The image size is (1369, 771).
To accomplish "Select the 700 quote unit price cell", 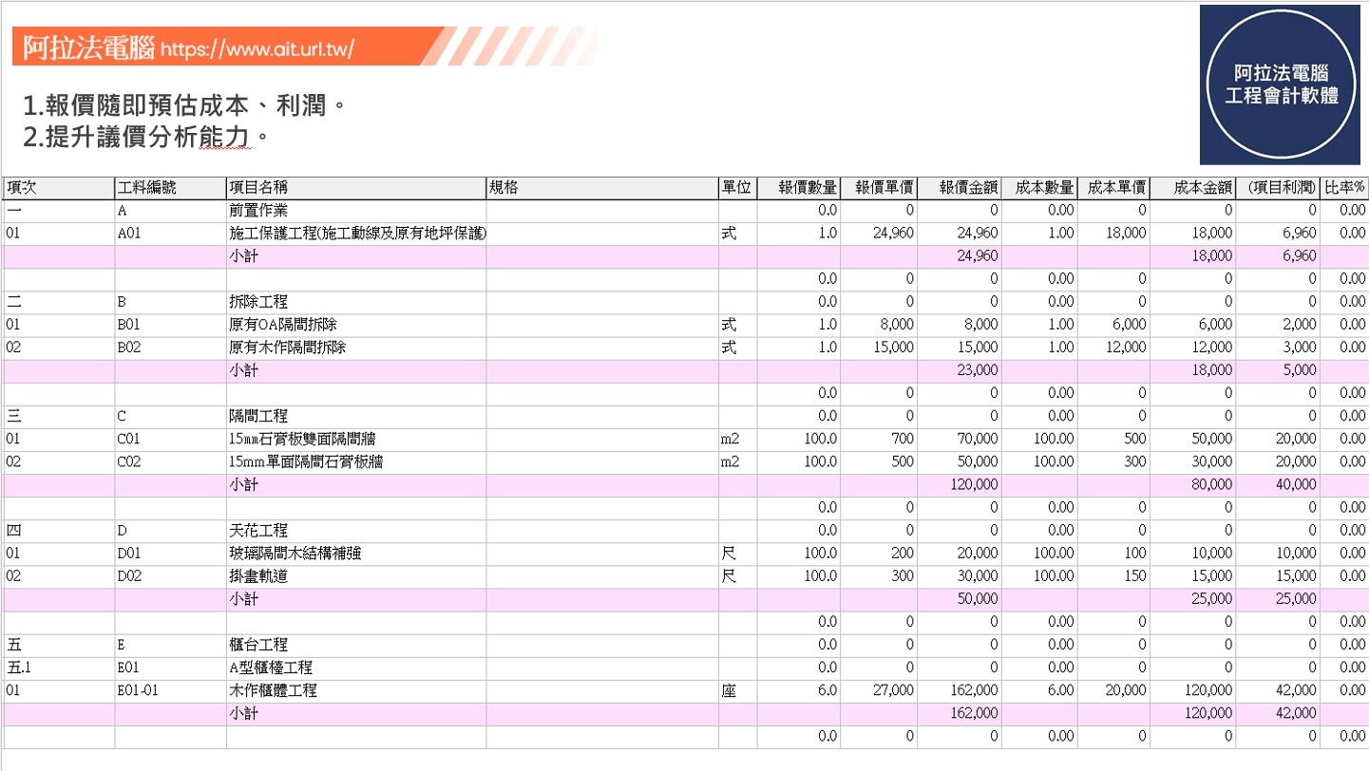I will tap(879, 439).
